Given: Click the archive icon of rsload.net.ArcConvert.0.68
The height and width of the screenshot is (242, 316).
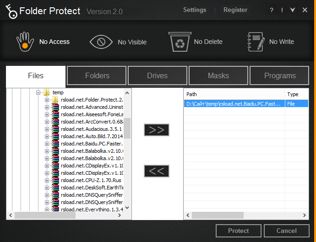Looking at the screenshot, I should point(55,122).
